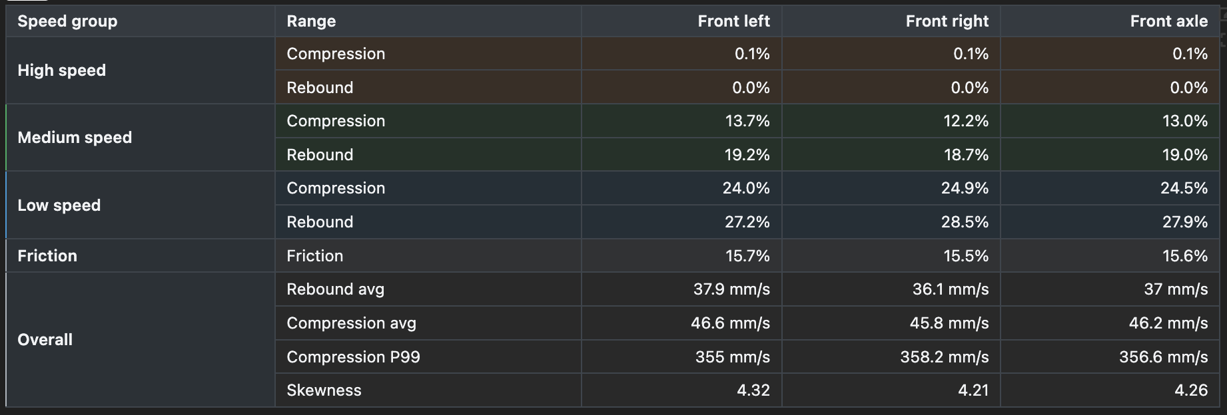Select the 28.5% low speed rebound value
This screenshot has width=1227, height=415.
pos(965,222)
